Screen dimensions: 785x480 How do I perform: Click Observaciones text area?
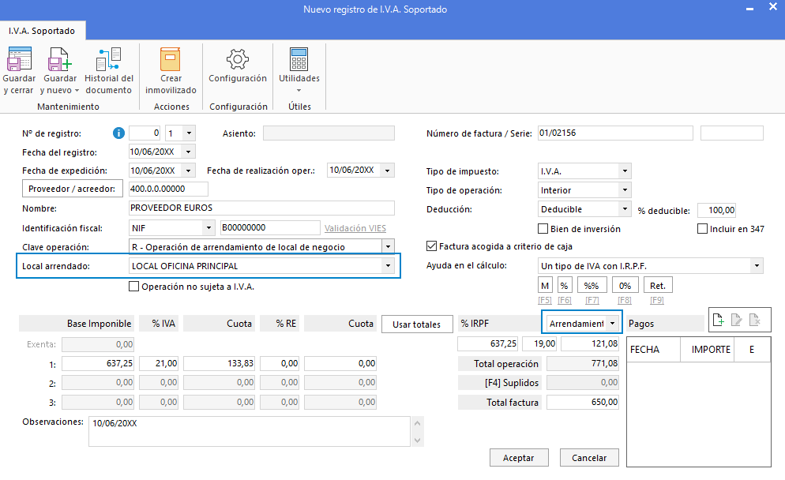coord(250,431)
